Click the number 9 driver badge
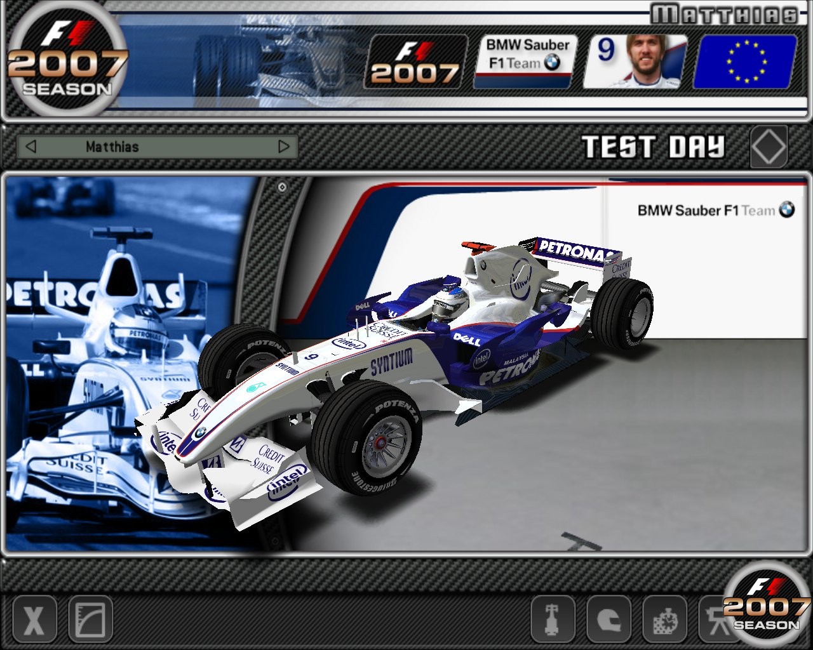This screenshot has height=650, width=813. tap(634, 62)
